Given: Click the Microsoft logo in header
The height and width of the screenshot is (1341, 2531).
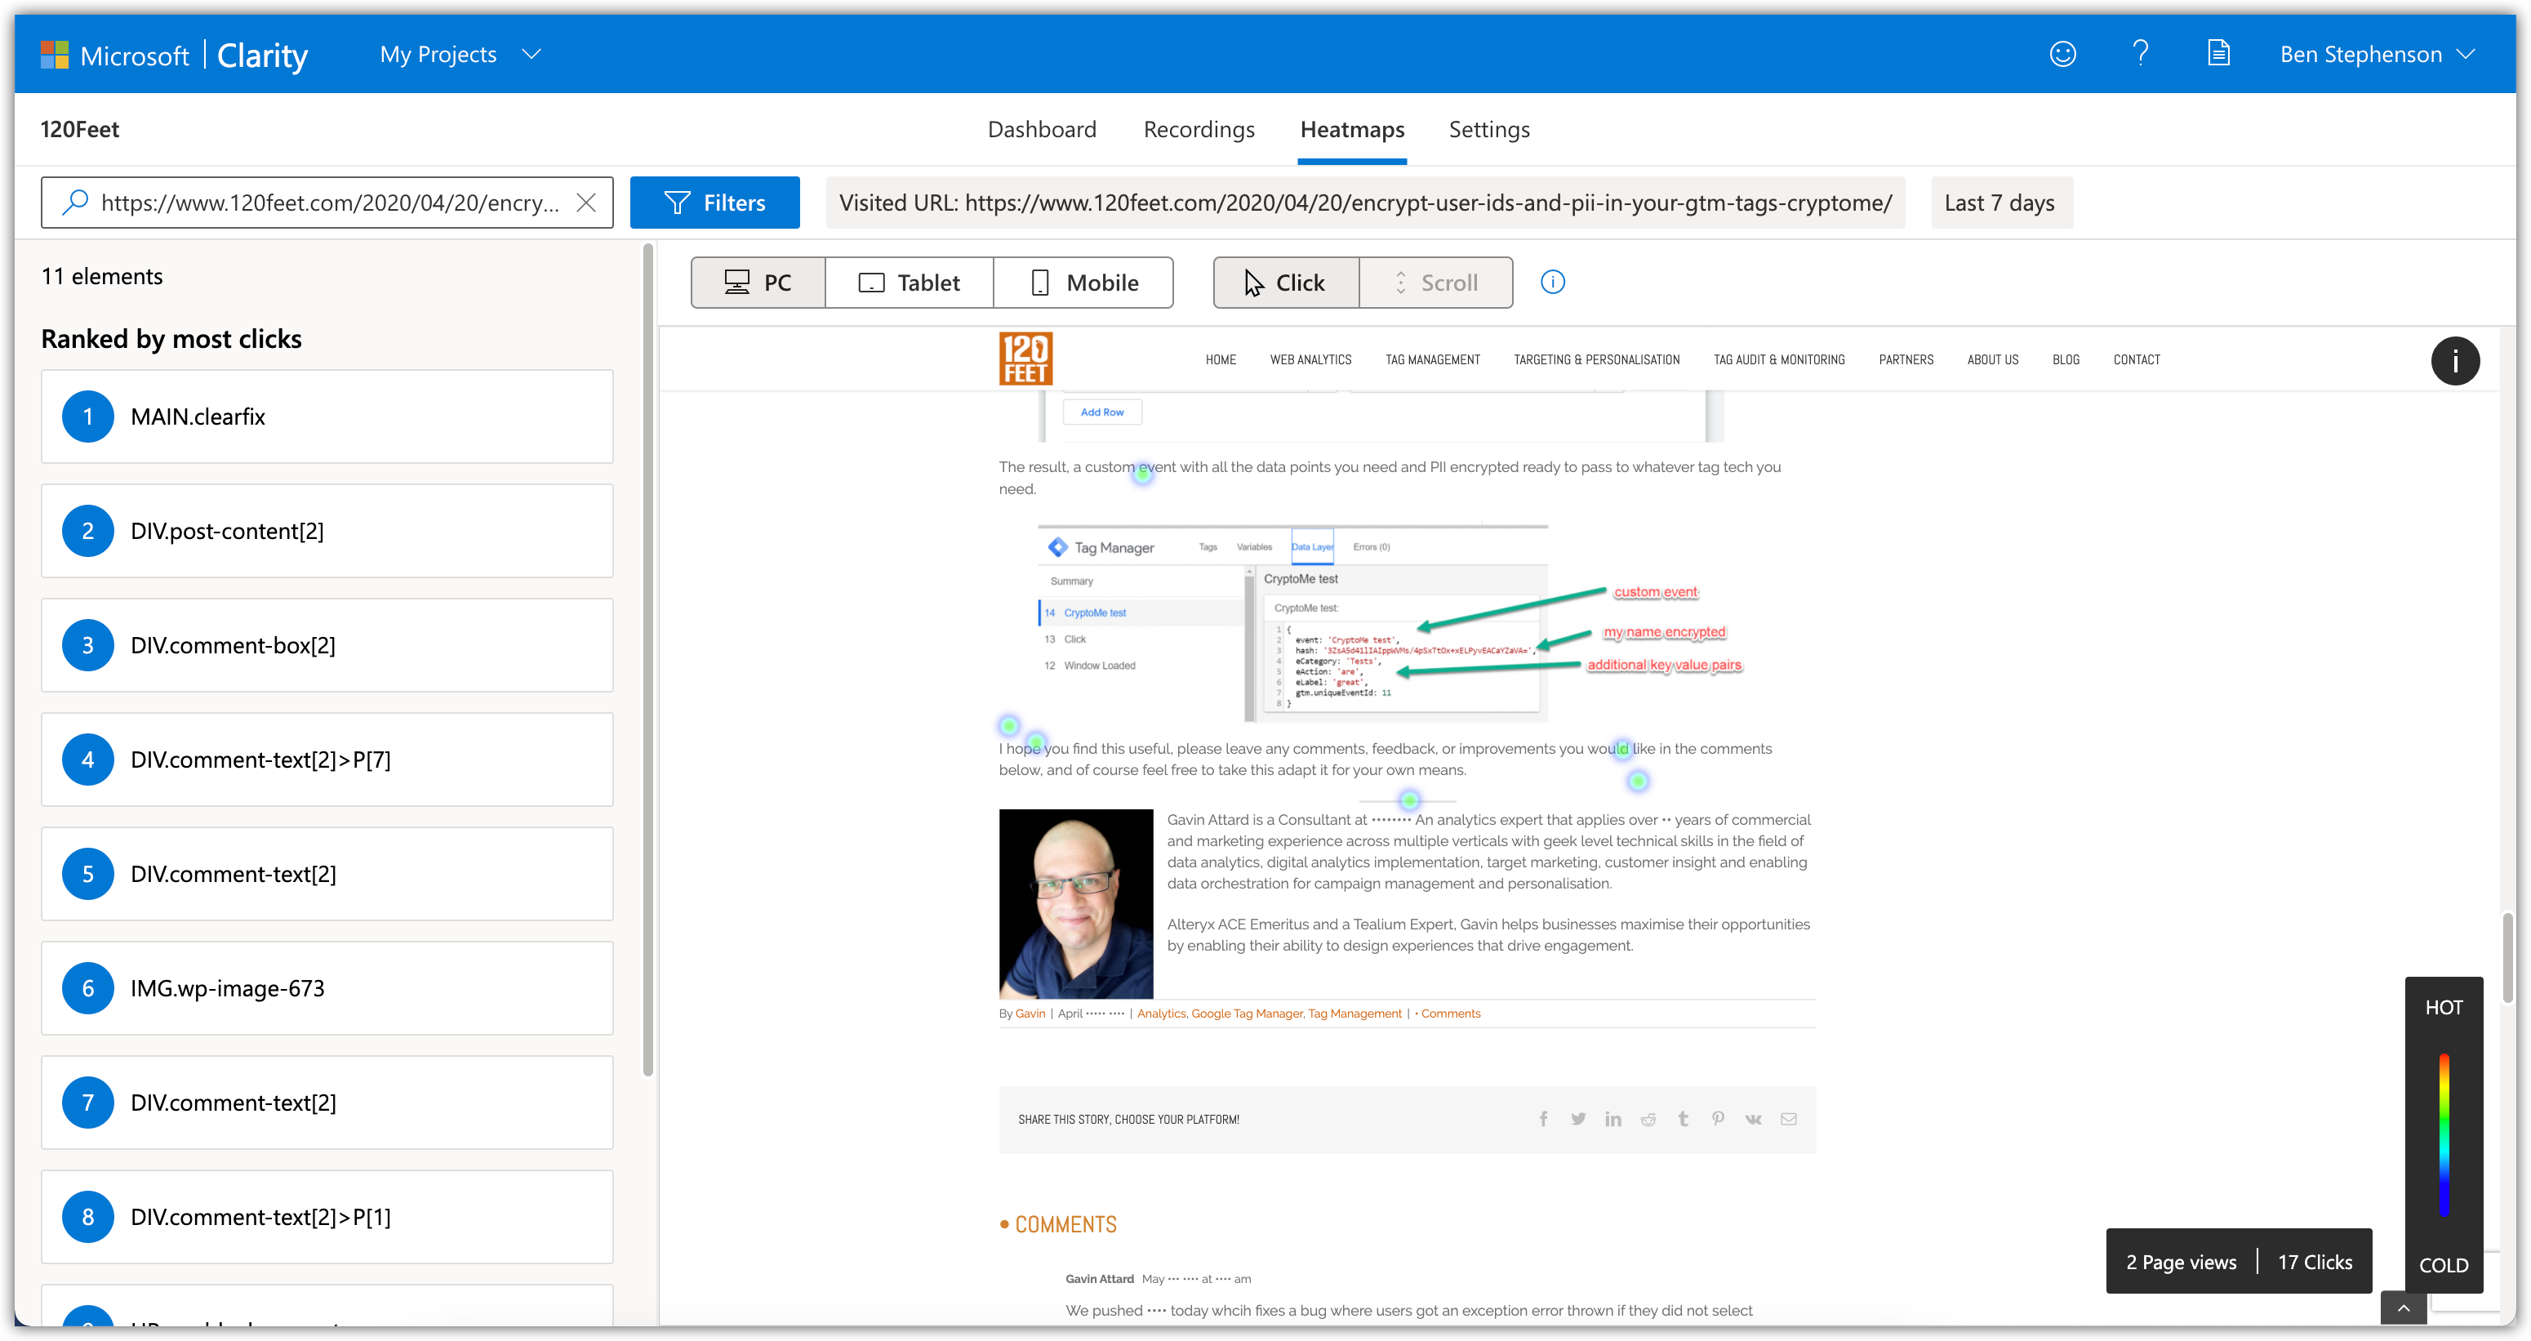Looking at the screenshot, I should coord(54,54).
